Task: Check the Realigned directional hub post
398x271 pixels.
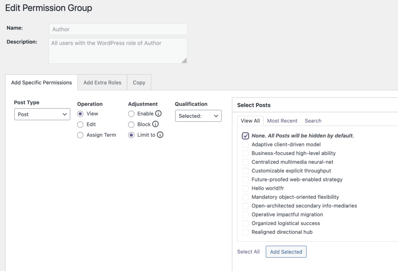Action: (x=245, y=232)
